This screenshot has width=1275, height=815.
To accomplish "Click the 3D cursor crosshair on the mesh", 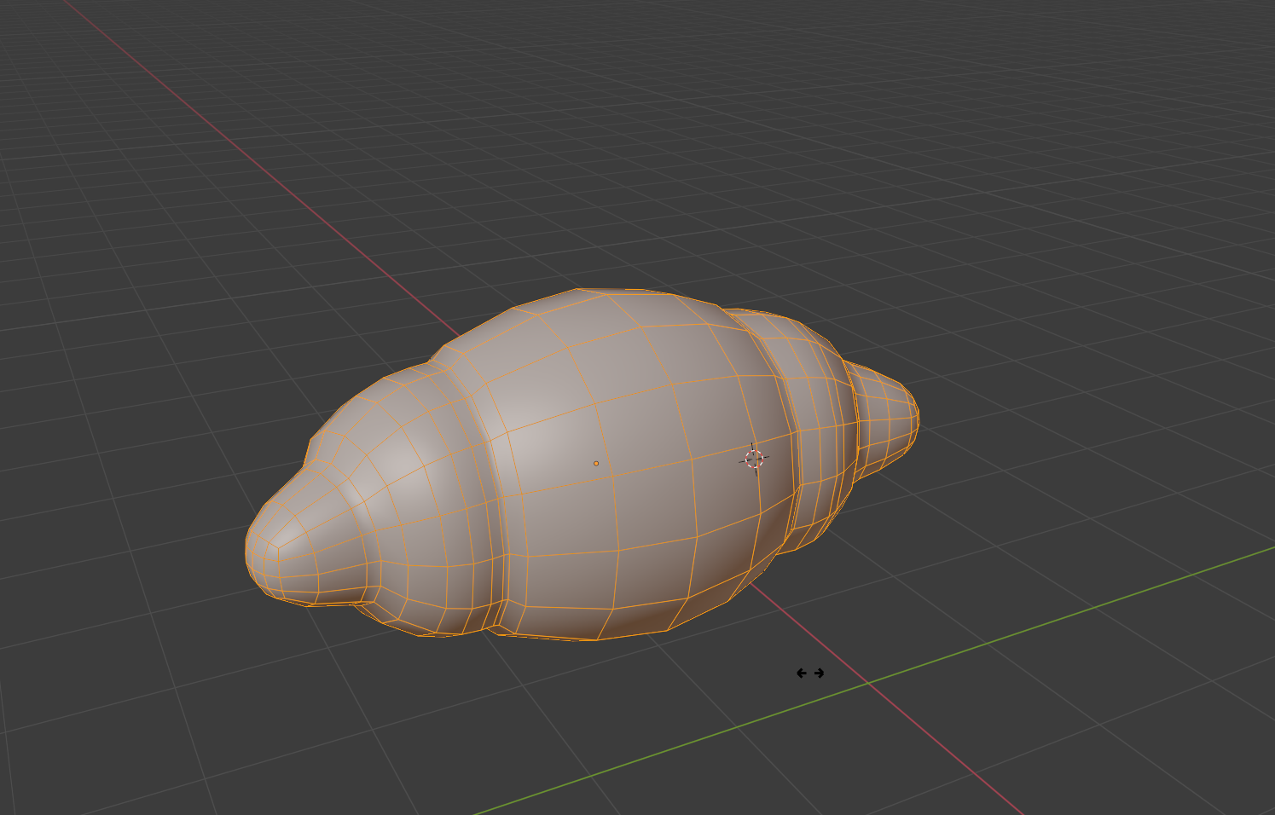I will click(753, 460).
